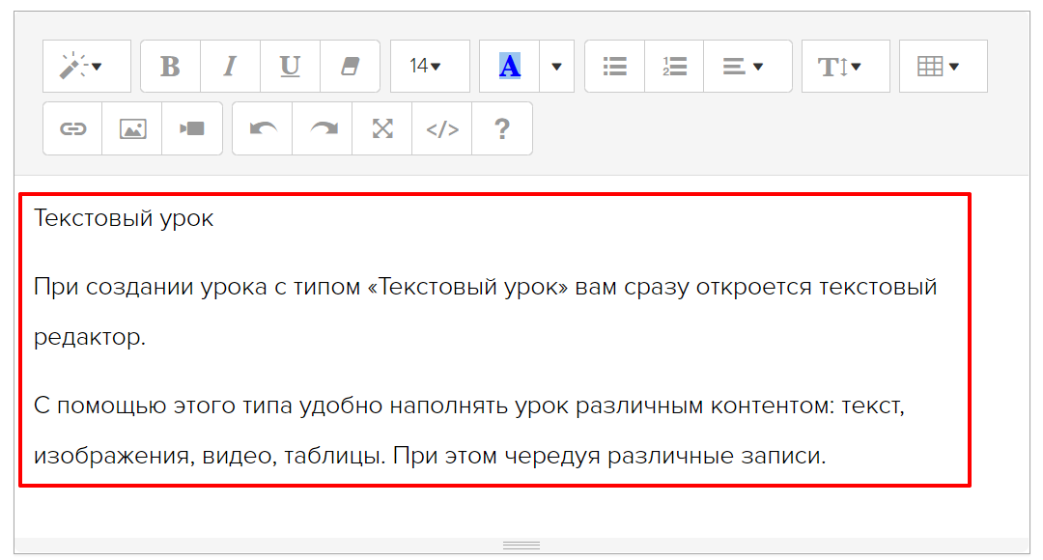Click the eraser clear formatting icon
Image resolution: width=1043 pixels, height=560 pixels.
tap(350, 67)
